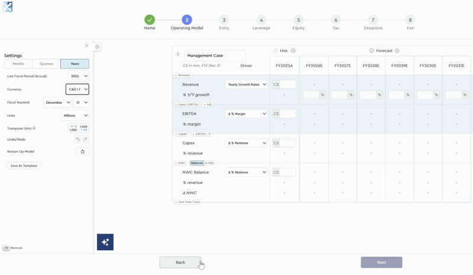Viewport: 473px width, 275px height.
Task: Click the Restart Op Model icon
Action: (82, 152)
